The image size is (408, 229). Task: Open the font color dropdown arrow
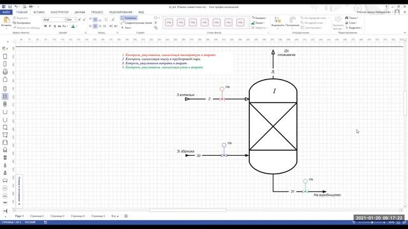[x=76, y=26]
